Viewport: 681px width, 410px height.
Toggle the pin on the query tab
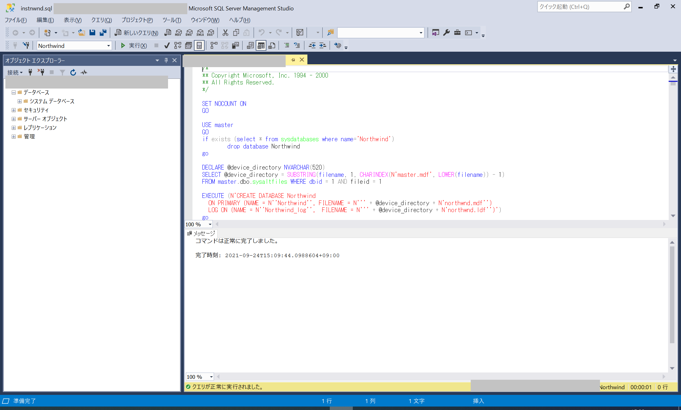pyautogui.click(x=293, y=60)
